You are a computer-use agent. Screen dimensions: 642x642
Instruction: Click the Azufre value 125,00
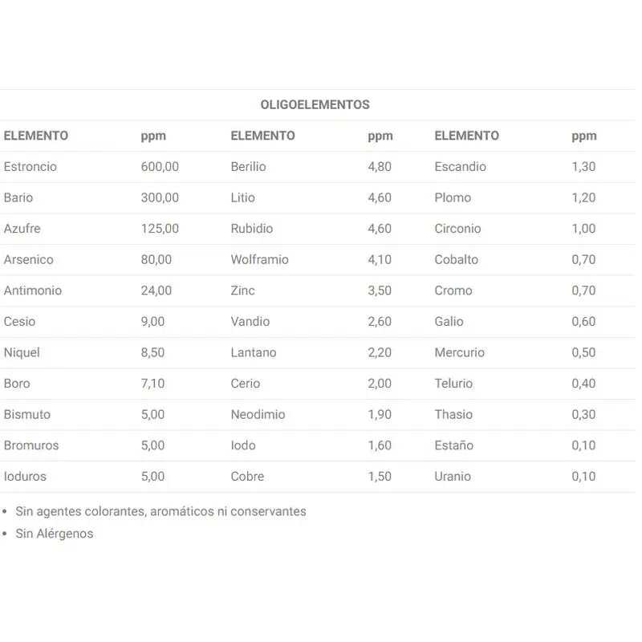click(160, 229)
